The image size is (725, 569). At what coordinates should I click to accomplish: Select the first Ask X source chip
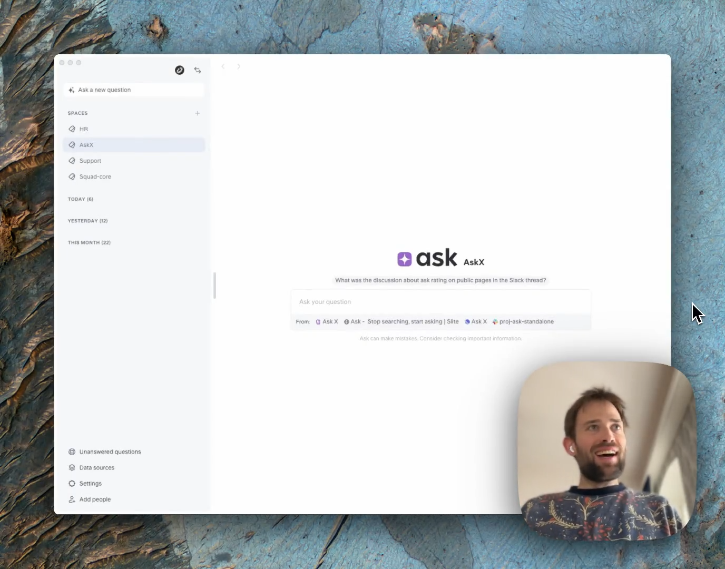pyautogui.click(x=327, y=322)
